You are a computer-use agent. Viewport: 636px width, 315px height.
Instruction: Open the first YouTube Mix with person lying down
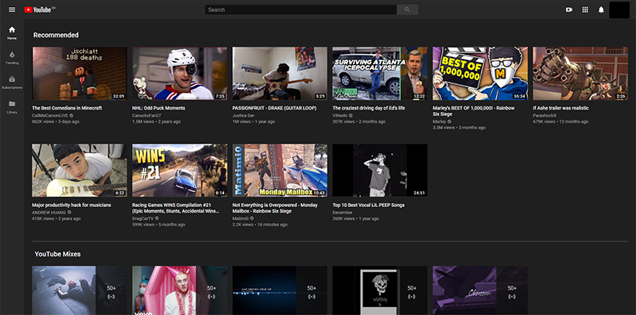[x=79, y=290]
